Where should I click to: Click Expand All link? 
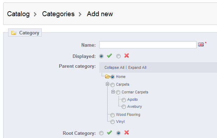(x=137, y=67)
